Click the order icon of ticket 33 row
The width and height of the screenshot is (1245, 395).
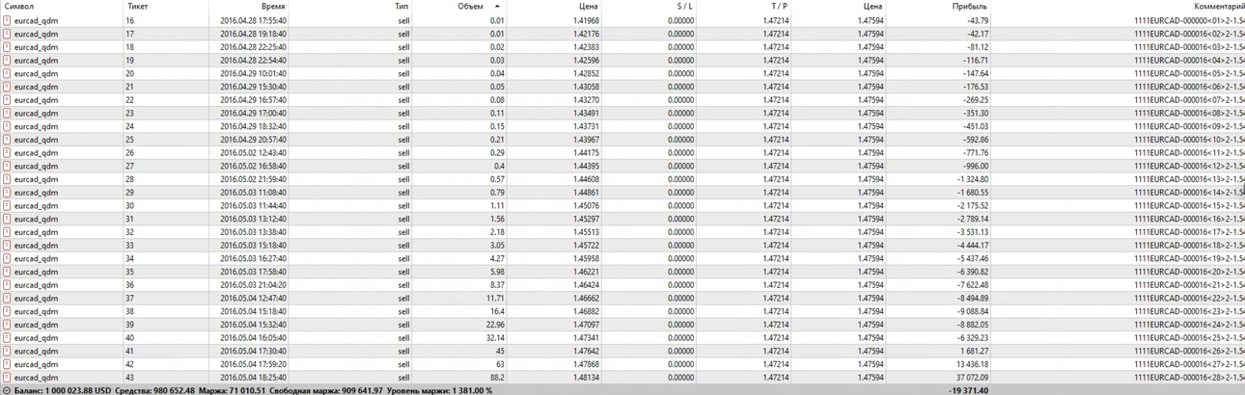point(8,246)
